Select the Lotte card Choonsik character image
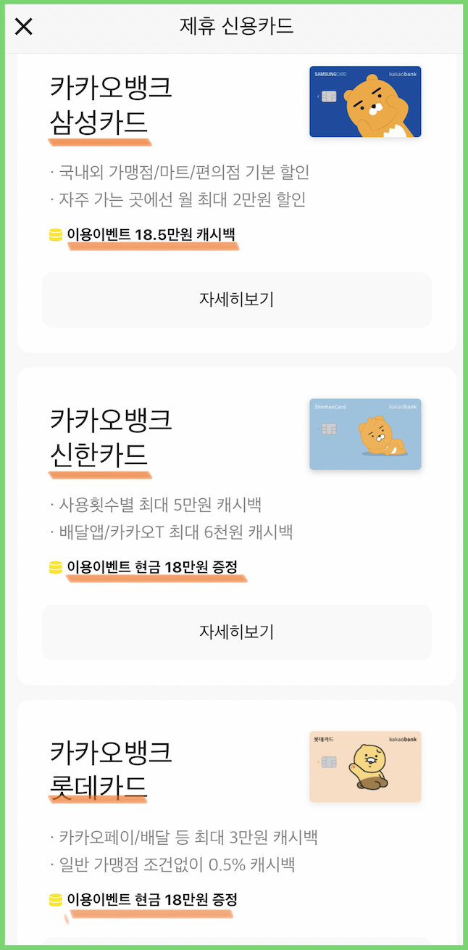The image size is (468, 950). pyautogui.click(x=370, y=765)
